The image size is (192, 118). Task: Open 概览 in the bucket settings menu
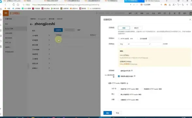click(34, 31)
